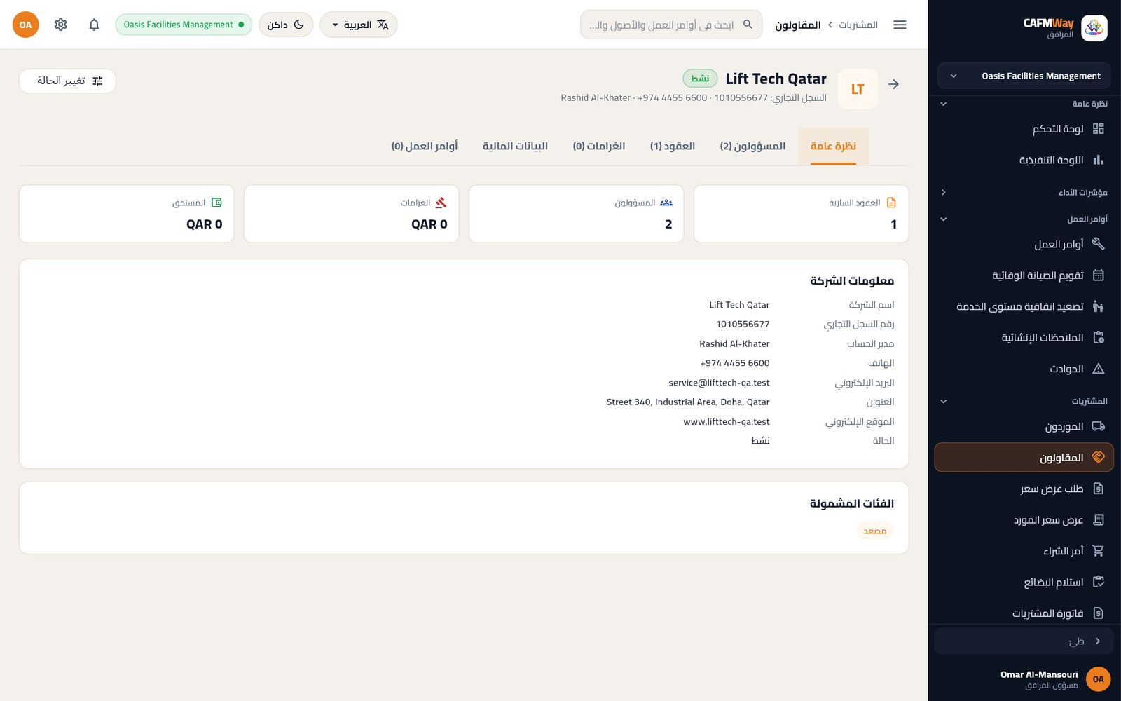This screenshot has width=1121, height=701.
Task: Click the أوامر العمل wrench icon
Action: [1098, 244]
